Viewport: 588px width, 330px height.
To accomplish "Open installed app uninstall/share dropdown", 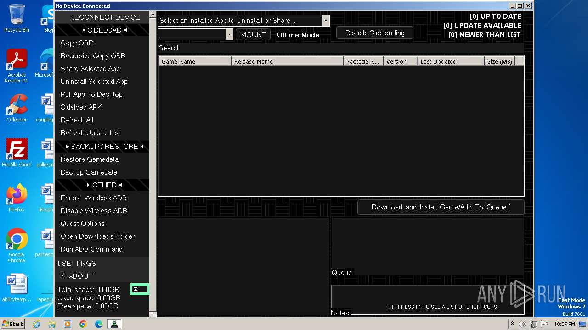I will click(243, 21).
